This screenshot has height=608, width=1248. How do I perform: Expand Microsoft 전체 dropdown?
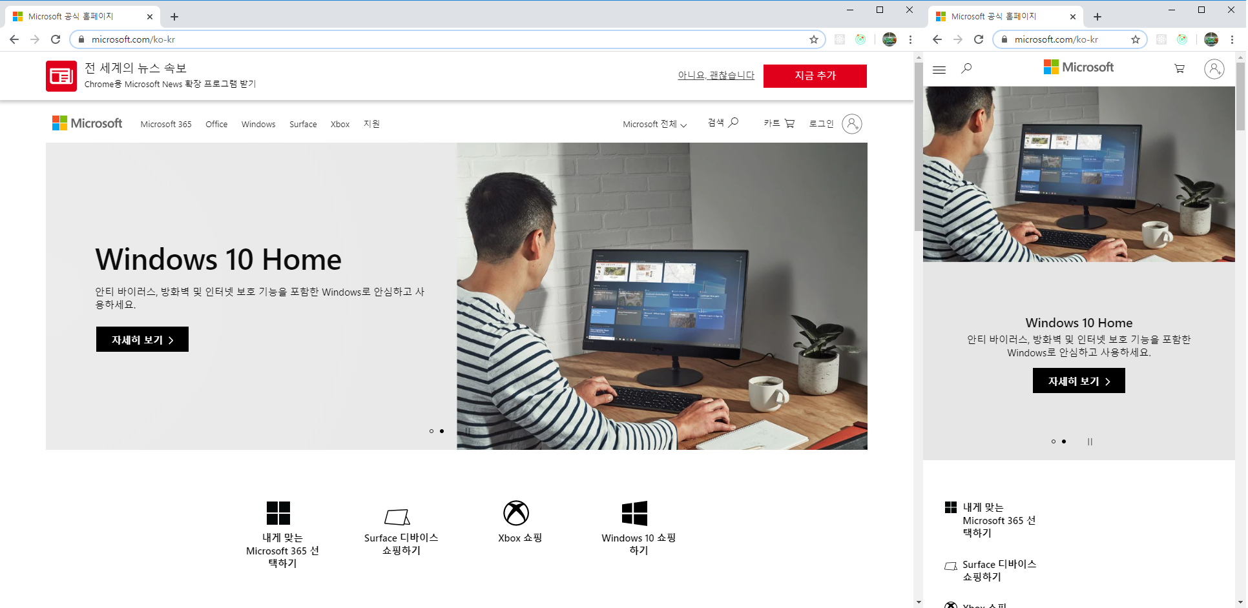coord(654,124)
